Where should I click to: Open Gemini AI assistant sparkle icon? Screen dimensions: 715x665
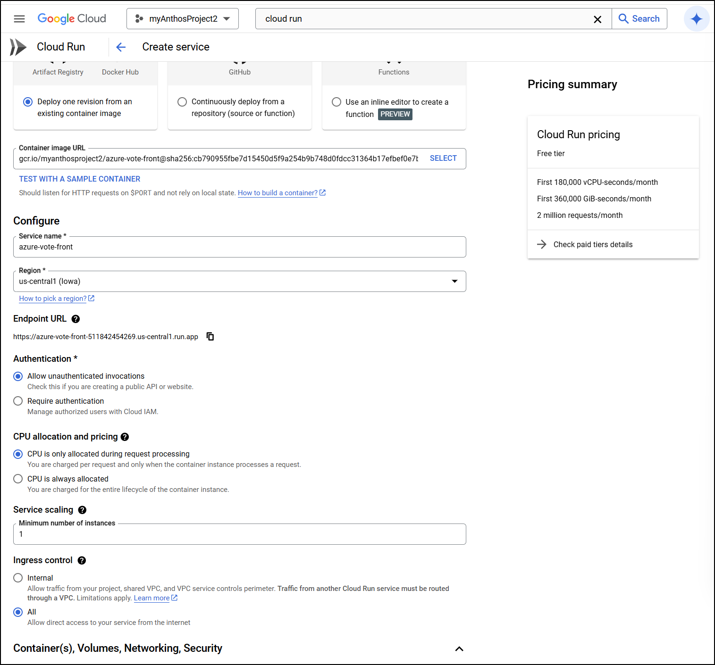(x=697, y=19)
